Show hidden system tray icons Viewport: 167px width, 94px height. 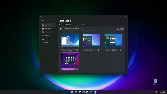[154, 92]
